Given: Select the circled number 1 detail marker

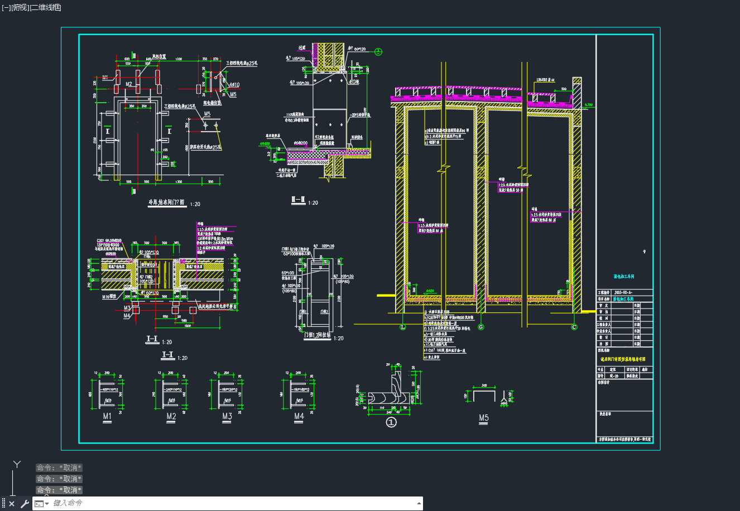Looking at the screenshot, I should point(392,423).
